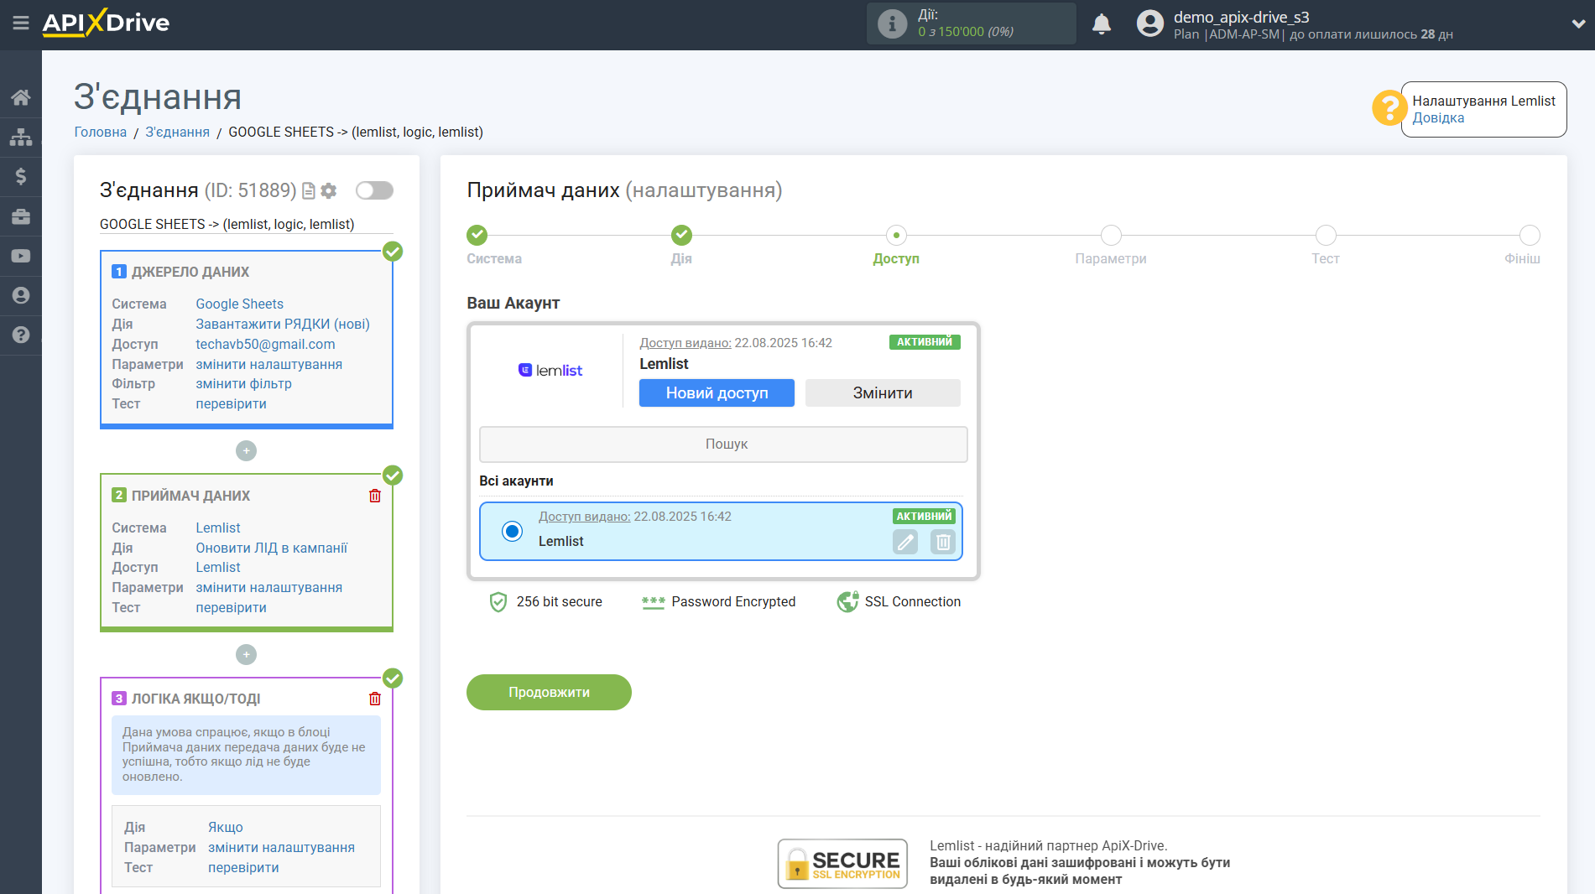1595x894 pixels.
Task: Click перевірити in data source block
Action: click(x=231, y=403)
